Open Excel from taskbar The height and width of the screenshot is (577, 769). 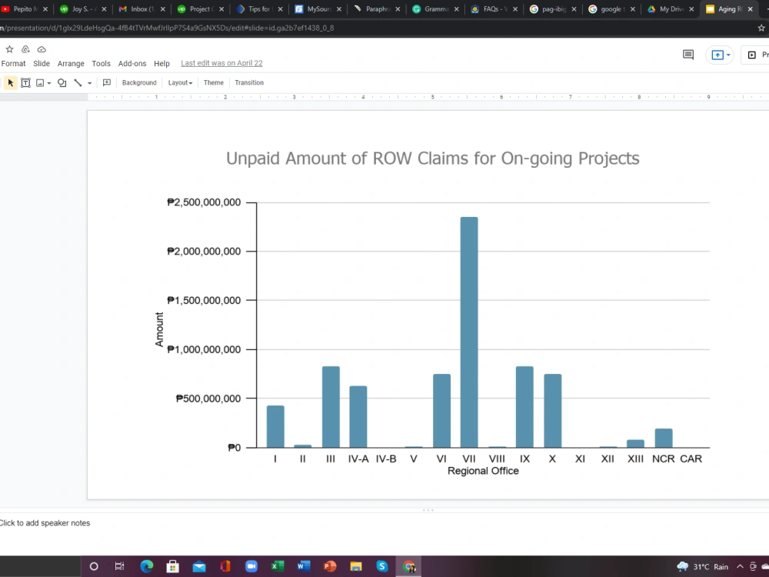[x=277, y=567]
